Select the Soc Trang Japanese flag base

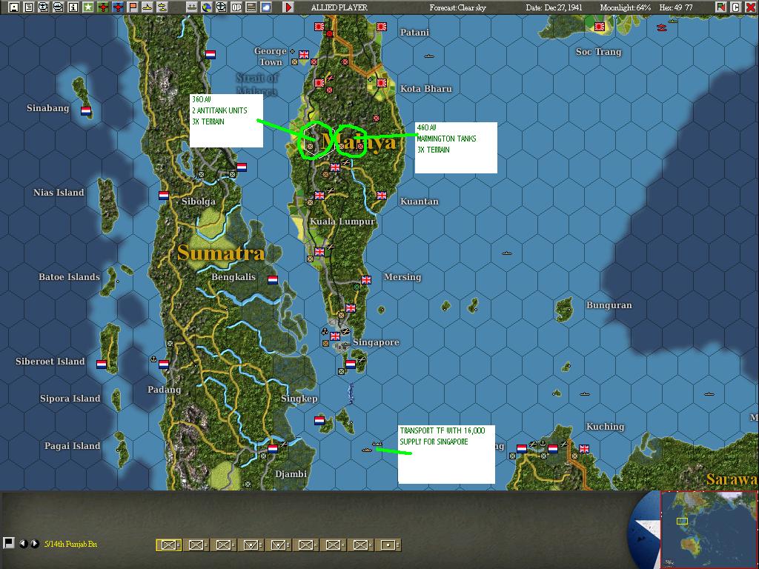tap(599, 27)
